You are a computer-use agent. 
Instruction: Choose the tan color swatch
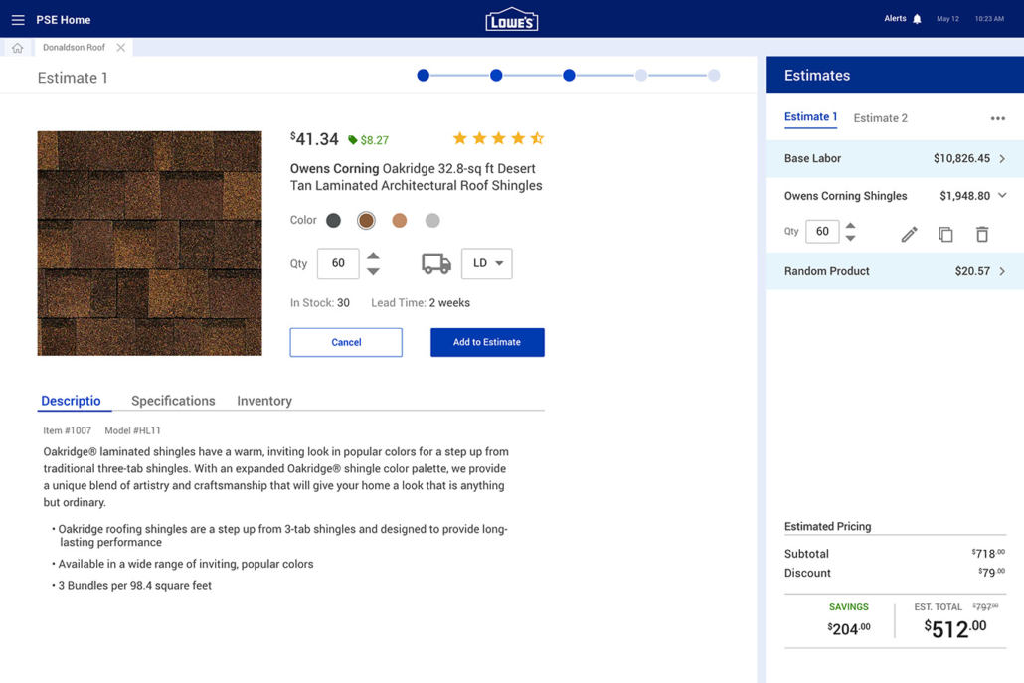(400, 221)
